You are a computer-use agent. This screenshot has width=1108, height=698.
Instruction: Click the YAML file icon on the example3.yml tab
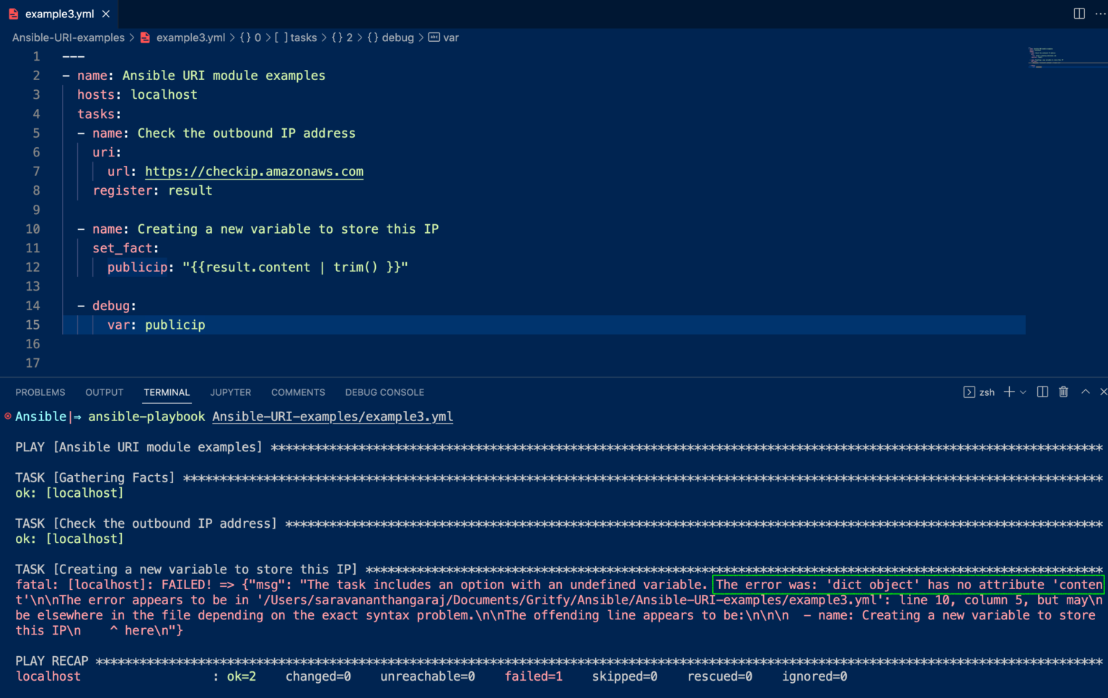(12, 13)
